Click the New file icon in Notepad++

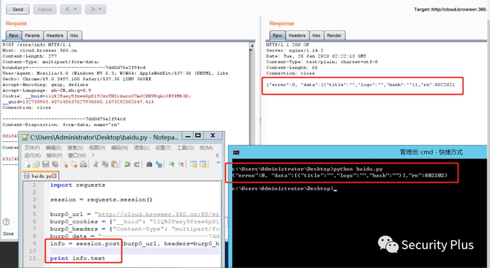pos(27,164)
